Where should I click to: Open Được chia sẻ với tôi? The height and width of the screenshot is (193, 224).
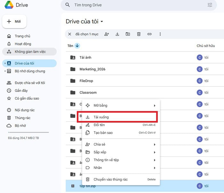click(30, 83)
